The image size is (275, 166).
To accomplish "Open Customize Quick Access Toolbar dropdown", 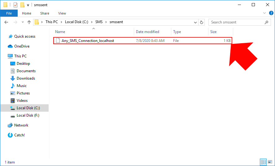I will pyautogui.click(x=28, y=5).
